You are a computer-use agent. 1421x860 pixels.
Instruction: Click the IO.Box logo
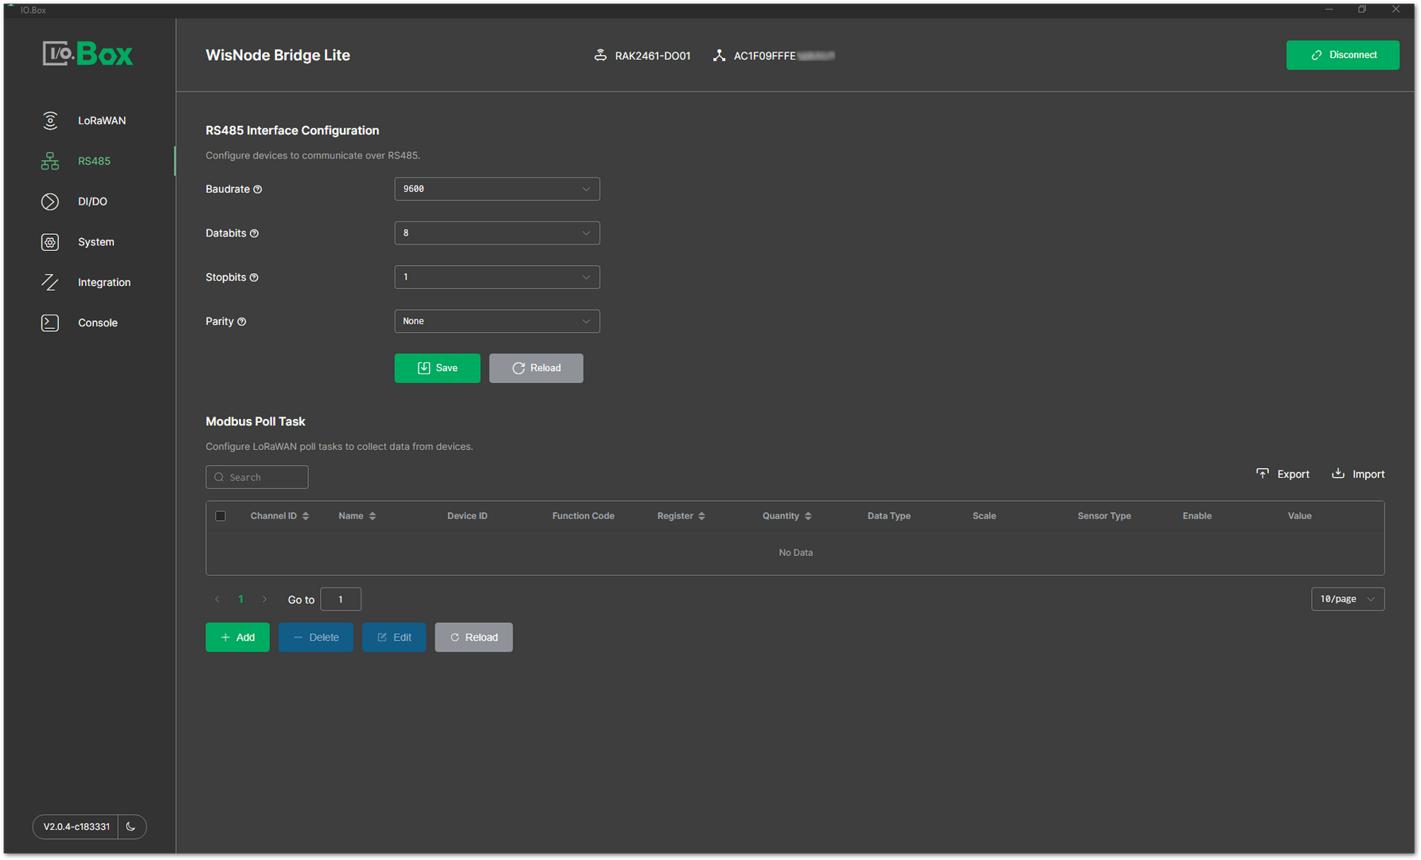click(x=88, y=53)
